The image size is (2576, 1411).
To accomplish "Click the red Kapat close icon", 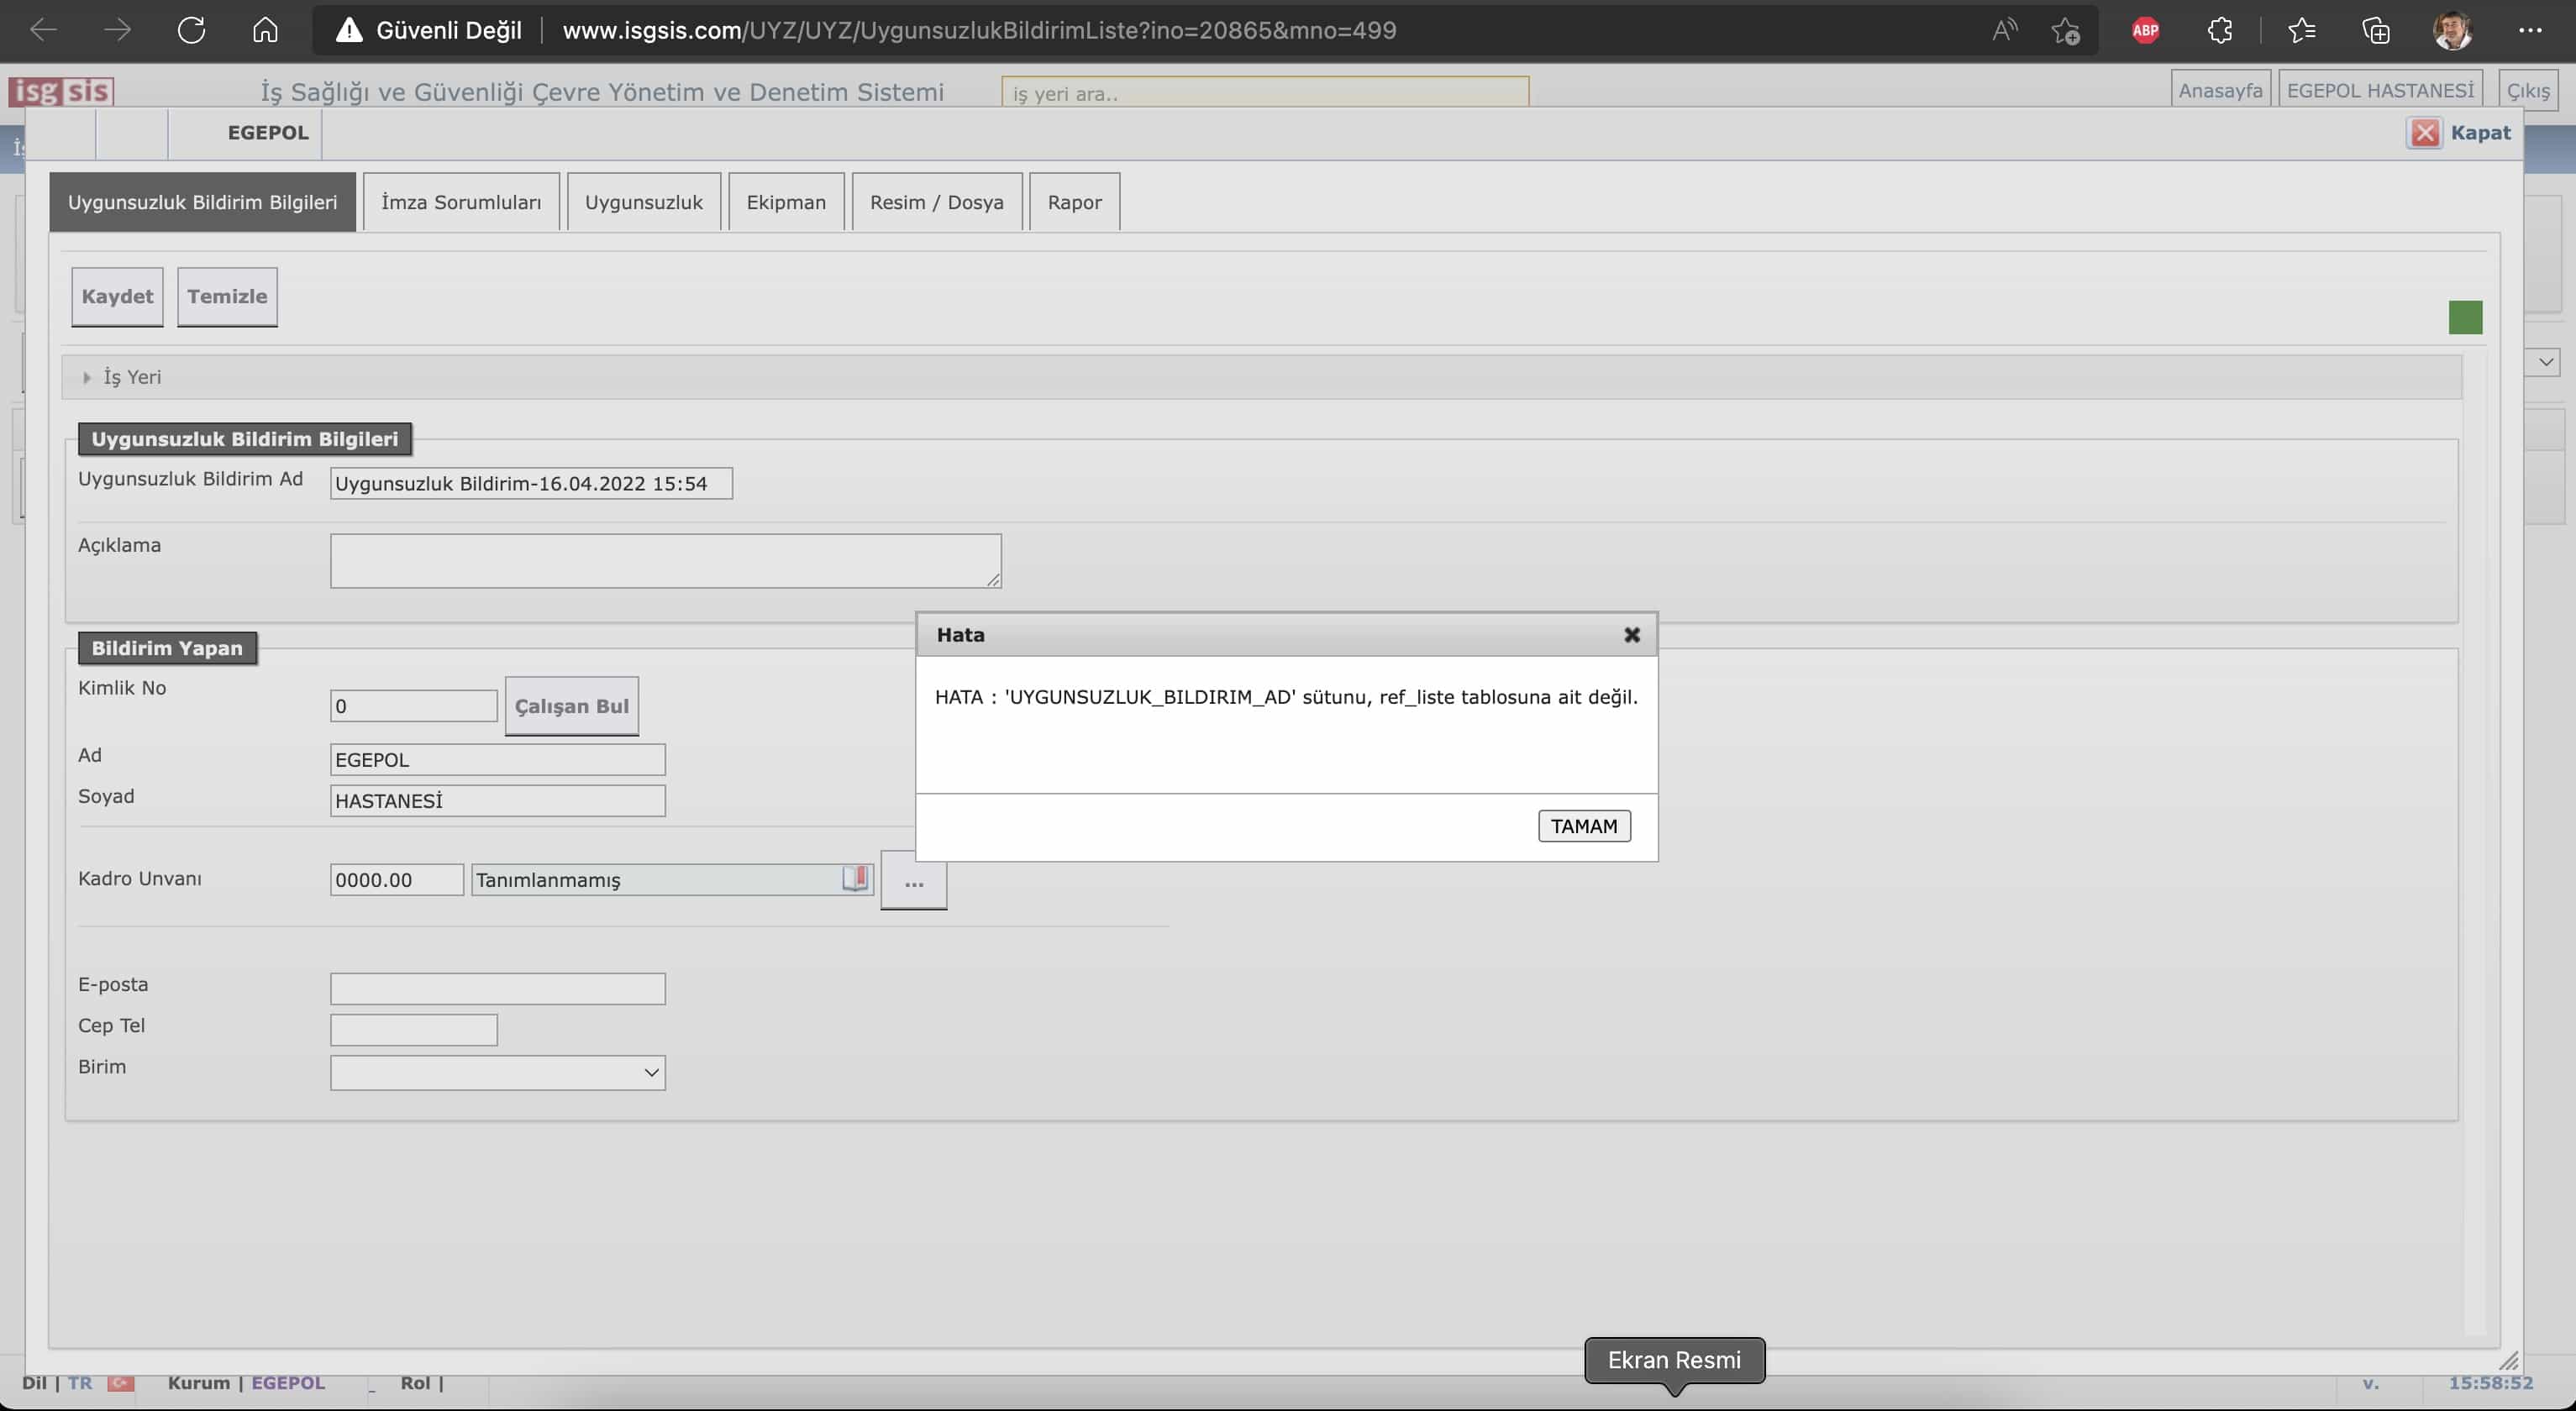I will click(2425, 133).
